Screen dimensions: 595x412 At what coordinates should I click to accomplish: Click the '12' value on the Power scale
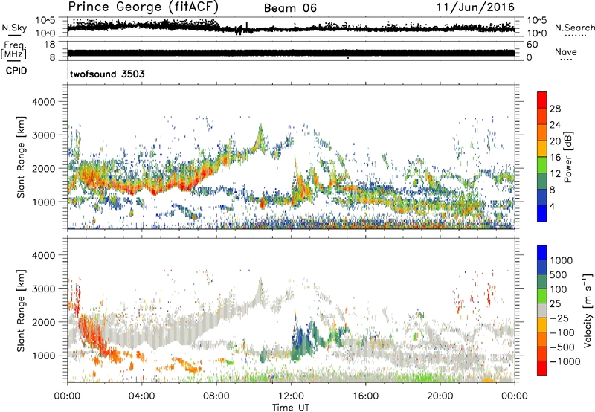[555, 174]
